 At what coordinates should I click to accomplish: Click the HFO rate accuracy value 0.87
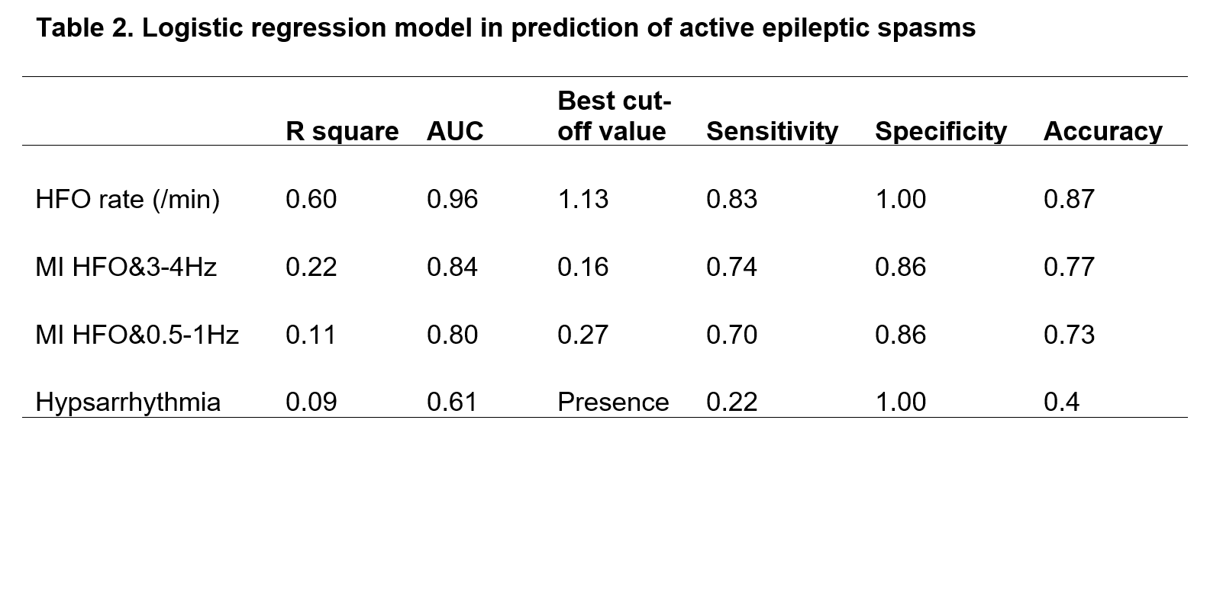(x=1069, y=199)
